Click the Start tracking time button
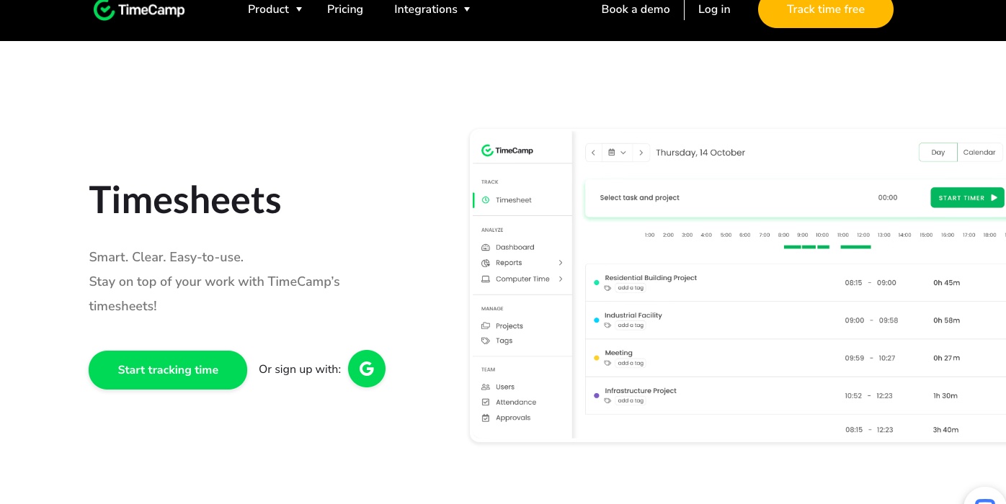 pos(168,369)
